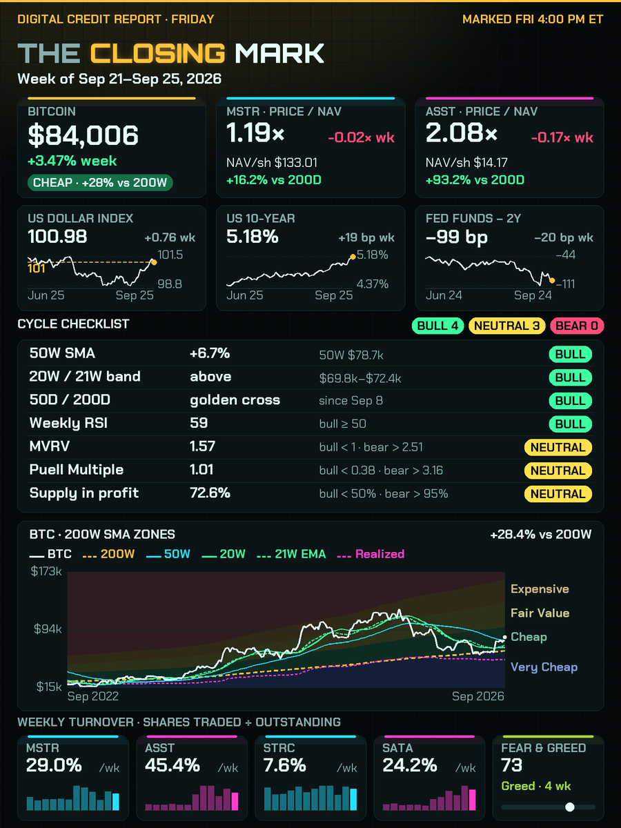Click MSTR NAV/sh $133.01 text
Image resolution: width=621 pixels, height=828 pixels.
coord(271,164)
